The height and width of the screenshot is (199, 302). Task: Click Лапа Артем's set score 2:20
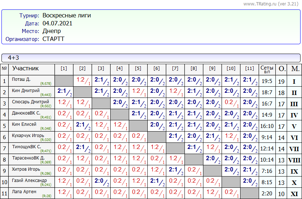(x=267, y=194)
